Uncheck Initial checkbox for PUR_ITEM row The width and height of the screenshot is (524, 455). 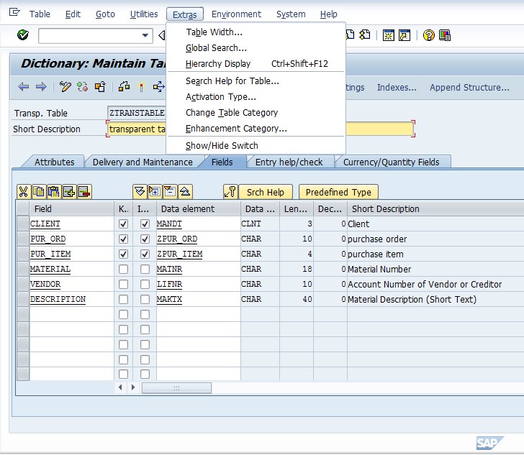(145, 254)
